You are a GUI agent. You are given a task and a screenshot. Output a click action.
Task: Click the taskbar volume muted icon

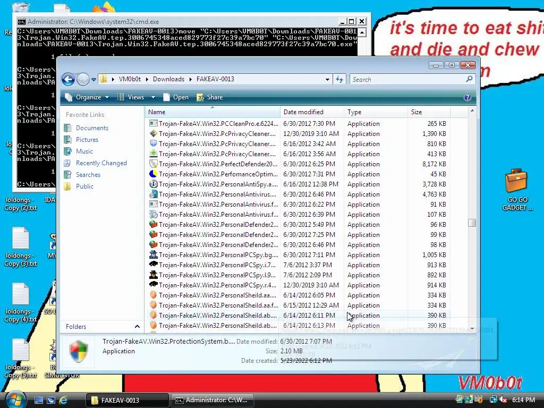[x=503, y=399]
